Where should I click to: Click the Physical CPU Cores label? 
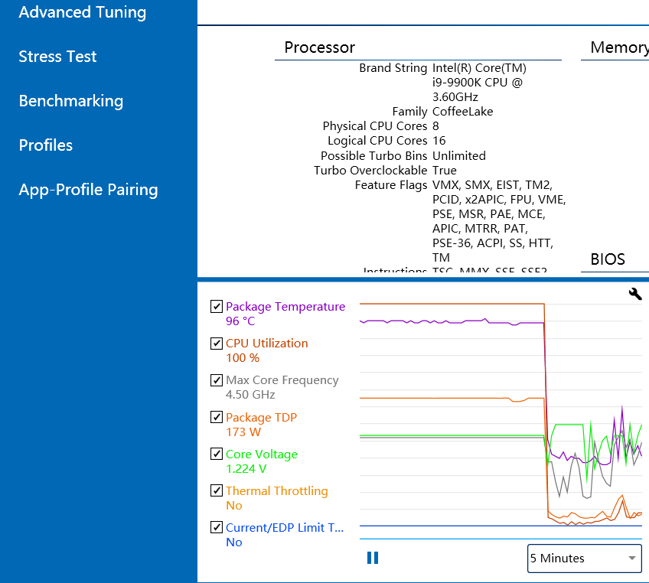374,126
